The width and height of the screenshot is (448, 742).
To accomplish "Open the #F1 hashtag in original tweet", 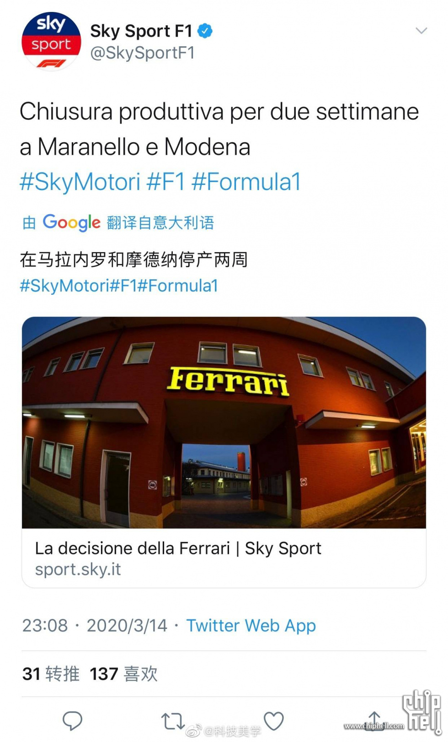I will pyautogui.click(x=165, y=182).
